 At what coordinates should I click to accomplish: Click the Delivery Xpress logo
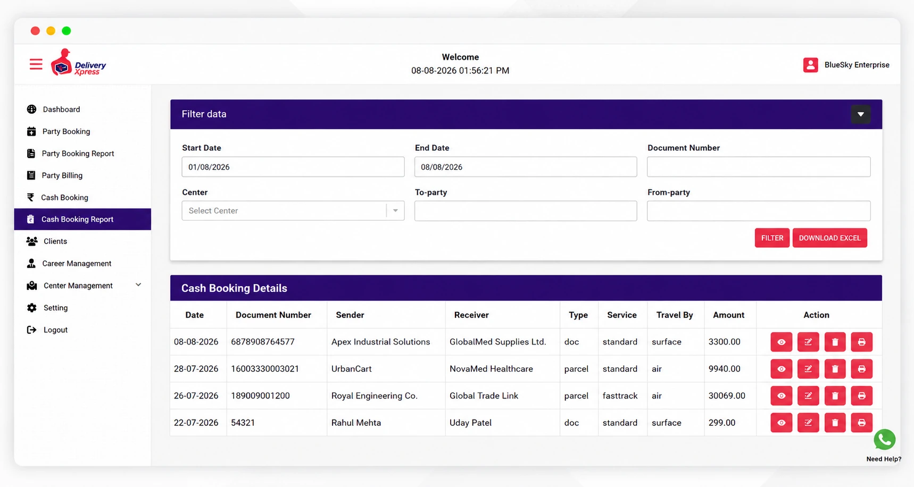point(78,63)
